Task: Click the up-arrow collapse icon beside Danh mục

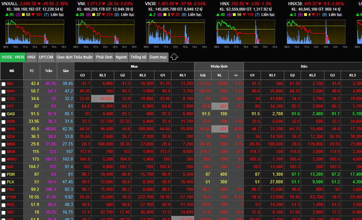Action: coord(174,57)
